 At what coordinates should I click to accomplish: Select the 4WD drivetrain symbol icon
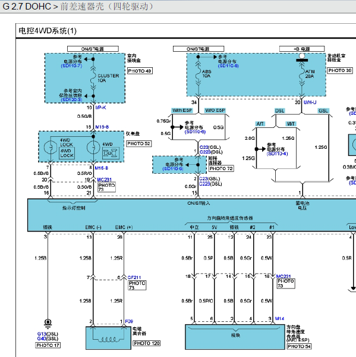[111, 153]
